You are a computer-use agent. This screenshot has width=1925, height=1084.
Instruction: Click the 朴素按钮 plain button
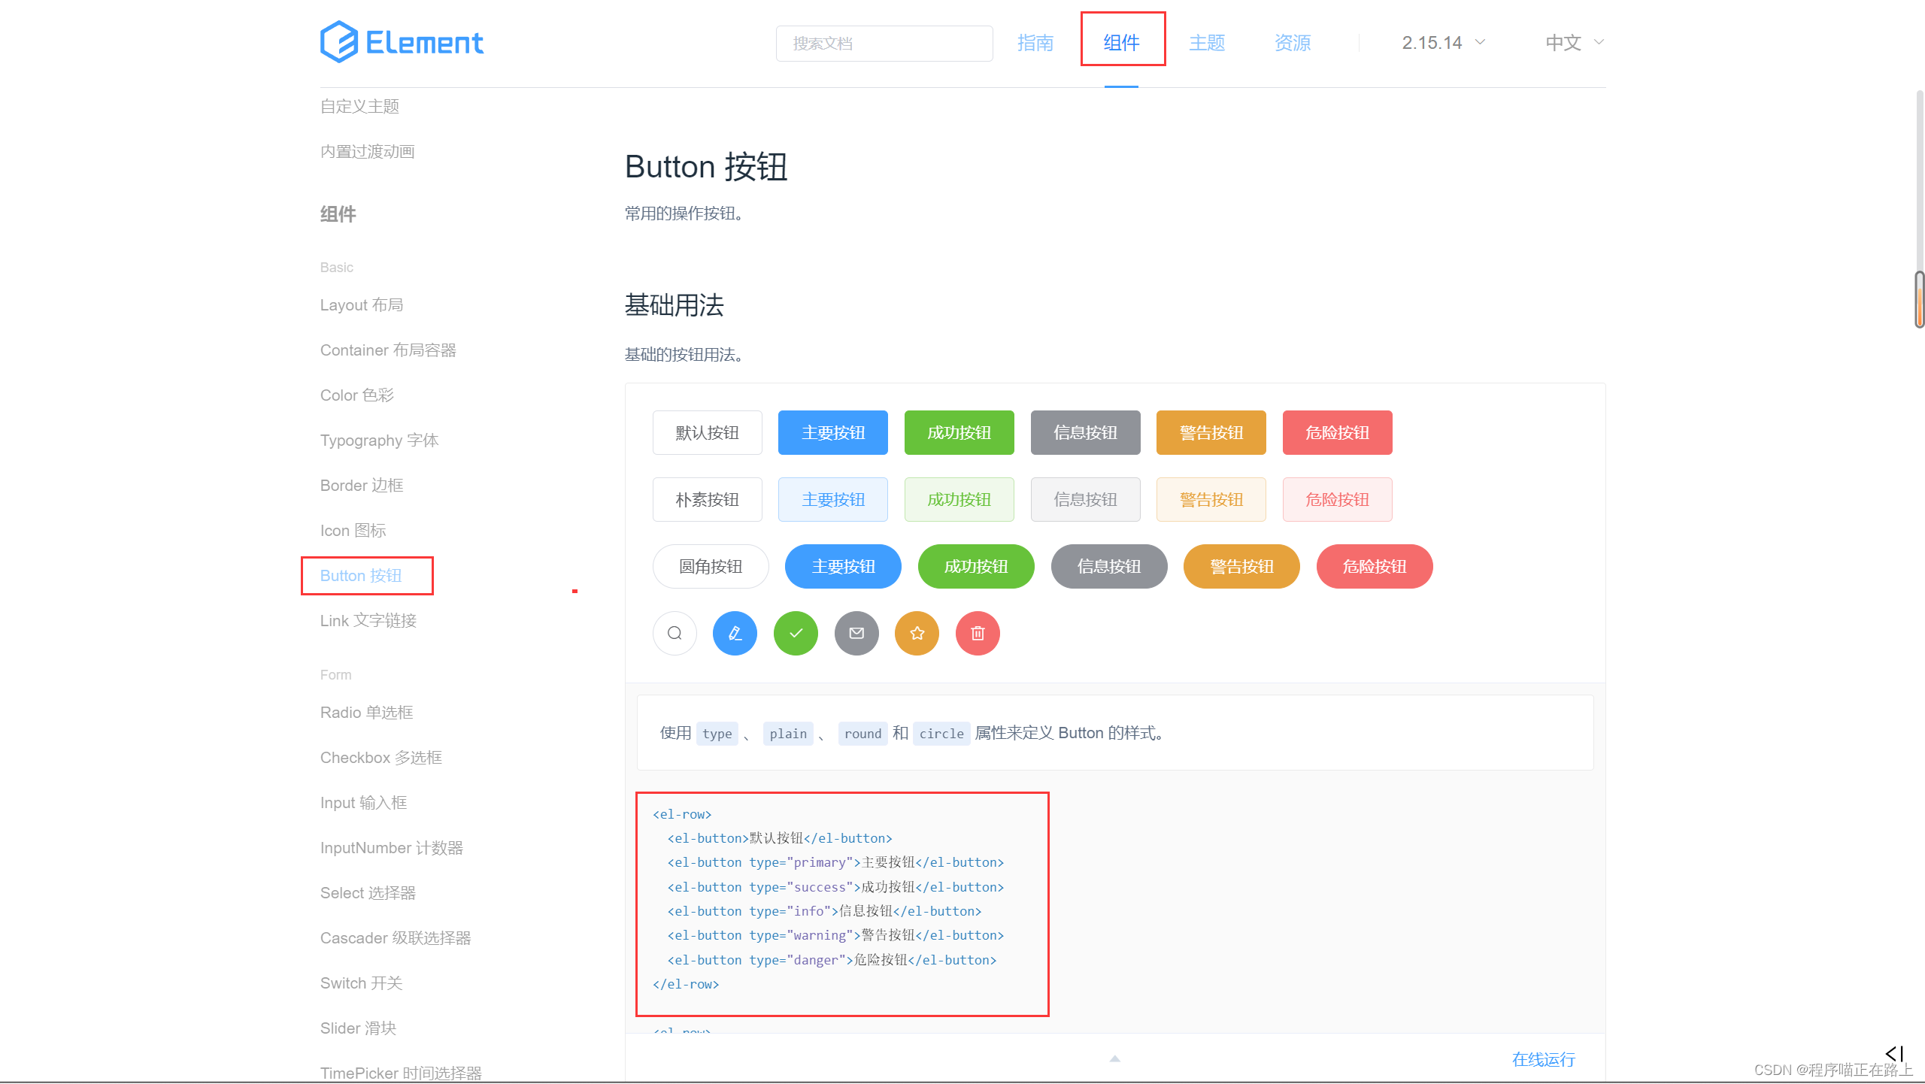tap(707, 499)
